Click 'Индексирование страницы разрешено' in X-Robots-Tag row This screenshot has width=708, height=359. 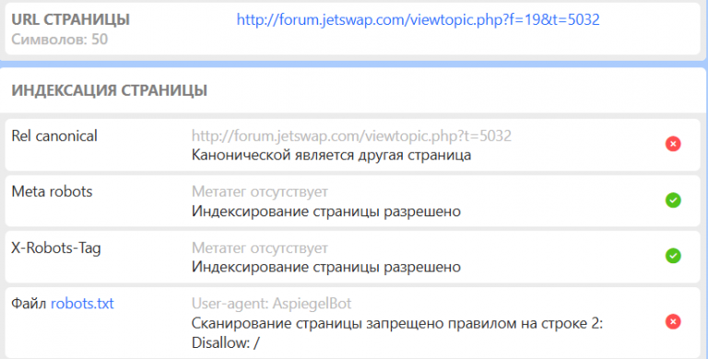click(326, 267)
